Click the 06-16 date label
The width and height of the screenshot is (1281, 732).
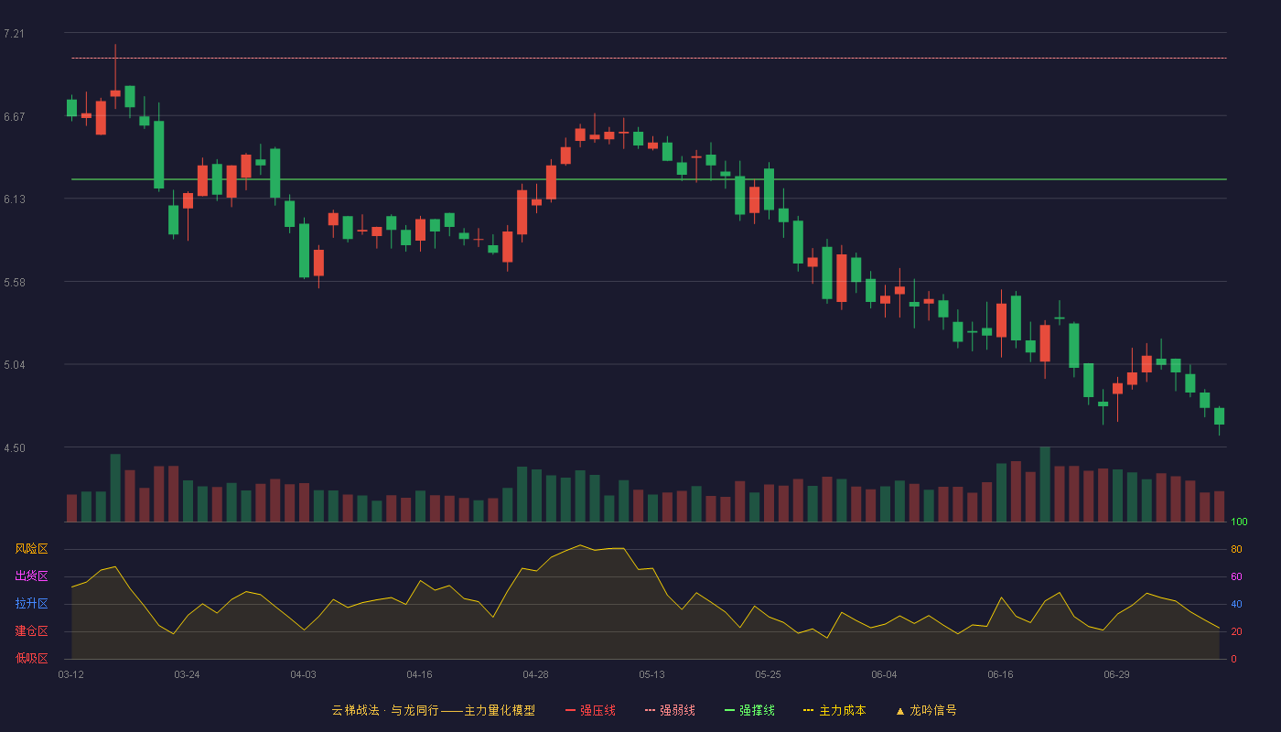pyautogui.click(x=1000, y=674)
